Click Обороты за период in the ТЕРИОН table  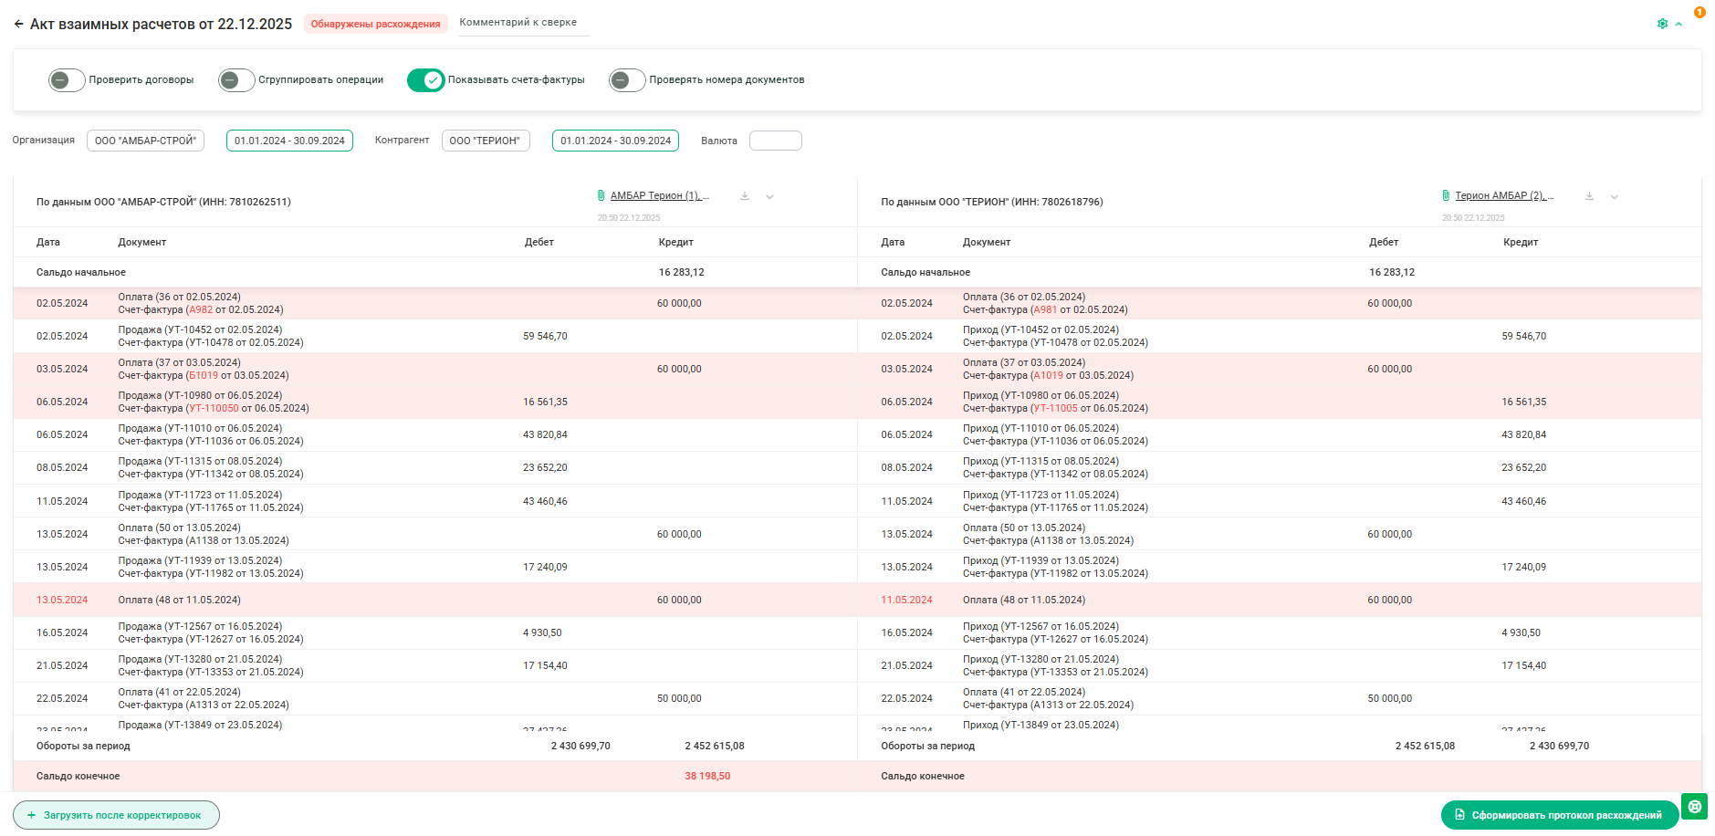coord(927,747)
